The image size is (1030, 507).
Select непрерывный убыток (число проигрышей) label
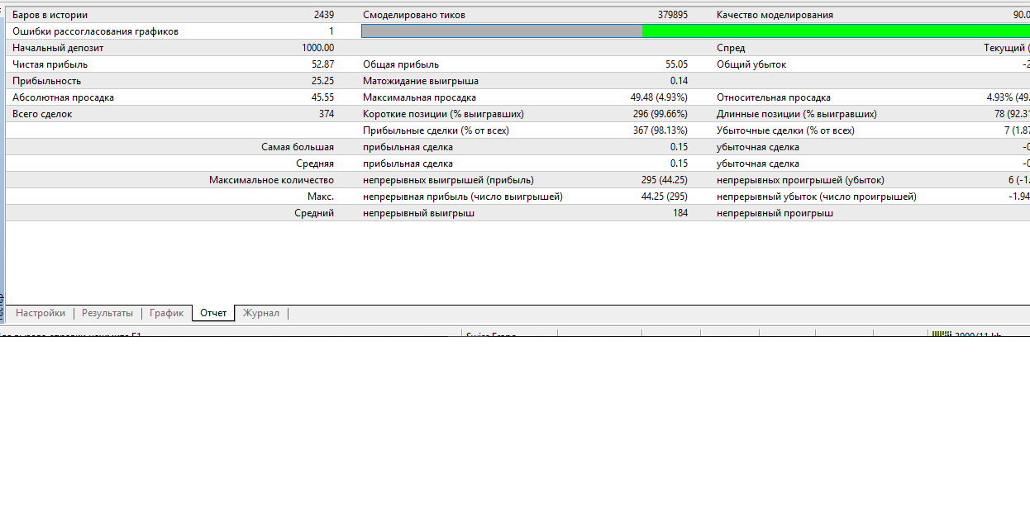817,197
